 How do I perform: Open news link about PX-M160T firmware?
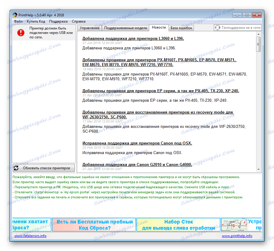tap(160, 62)
